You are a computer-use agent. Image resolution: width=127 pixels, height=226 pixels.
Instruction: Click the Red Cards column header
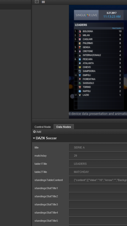(x=117, y=28)
